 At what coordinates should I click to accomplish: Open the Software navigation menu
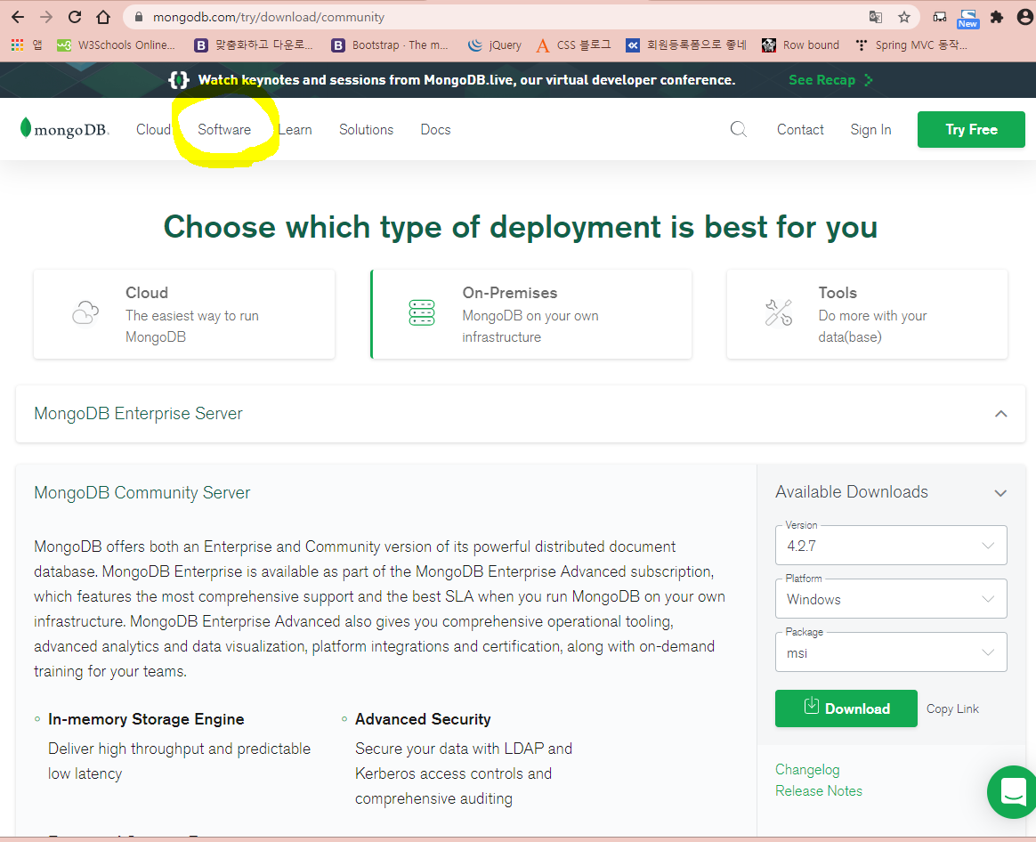click(224, 130)
